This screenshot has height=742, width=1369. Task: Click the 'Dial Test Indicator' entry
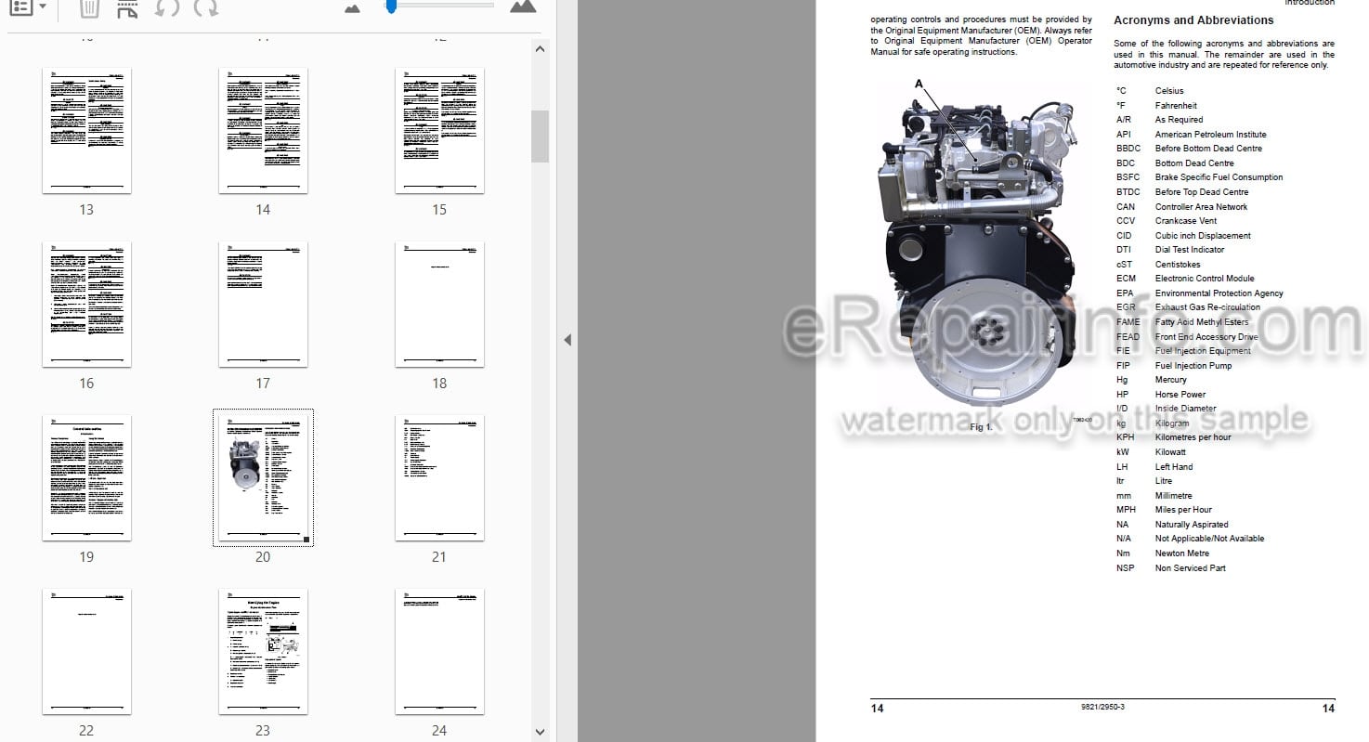(1190, 250)
